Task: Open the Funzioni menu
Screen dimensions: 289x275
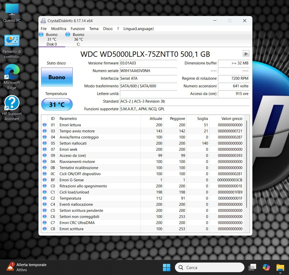Action: [78, 29]
